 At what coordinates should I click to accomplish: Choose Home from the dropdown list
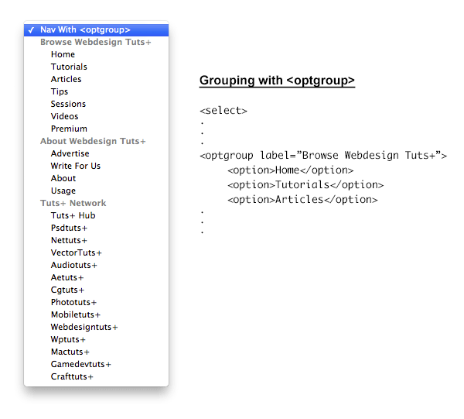click(96, 54)
